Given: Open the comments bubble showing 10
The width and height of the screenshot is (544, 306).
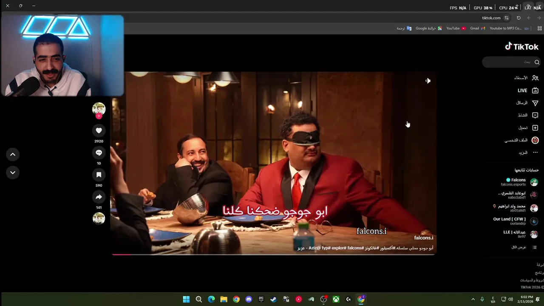Looking at the screenshot, I should [x=99, y=153].
